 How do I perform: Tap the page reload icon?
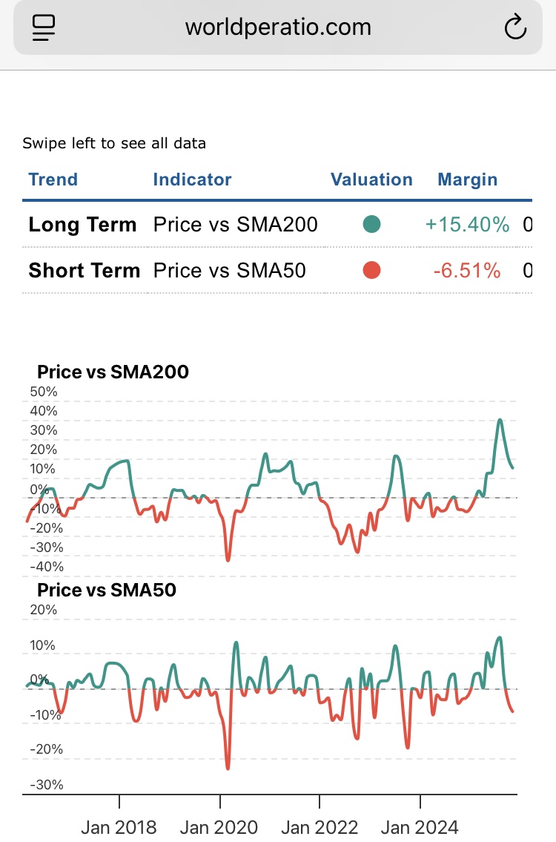click(x=514, y=28)
